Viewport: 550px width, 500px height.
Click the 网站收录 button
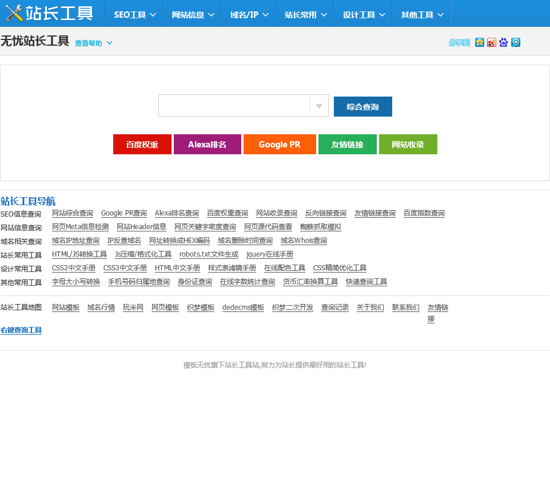(408, 145)
